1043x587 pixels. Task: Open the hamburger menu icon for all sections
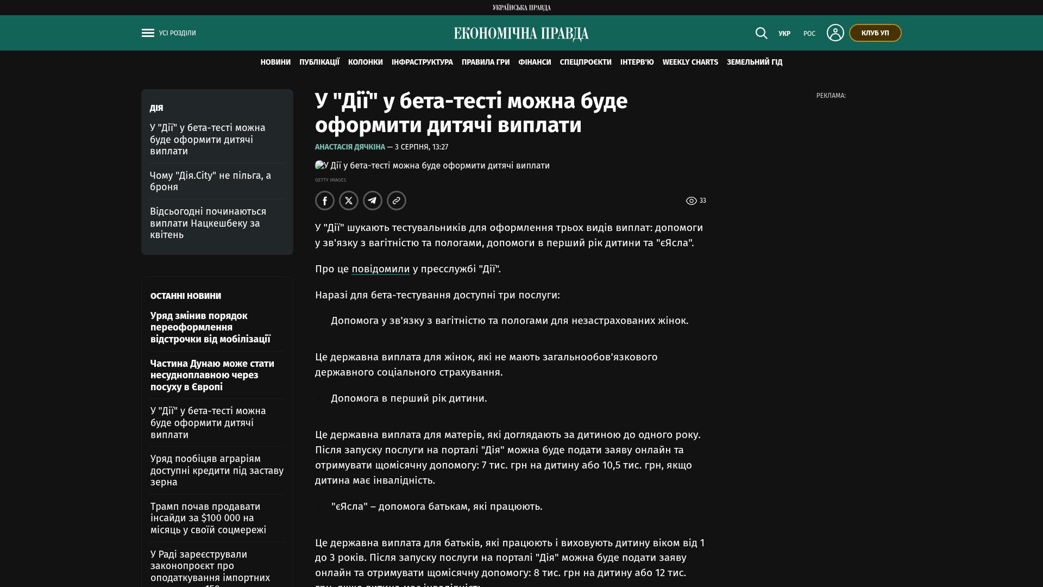[148, 33]
